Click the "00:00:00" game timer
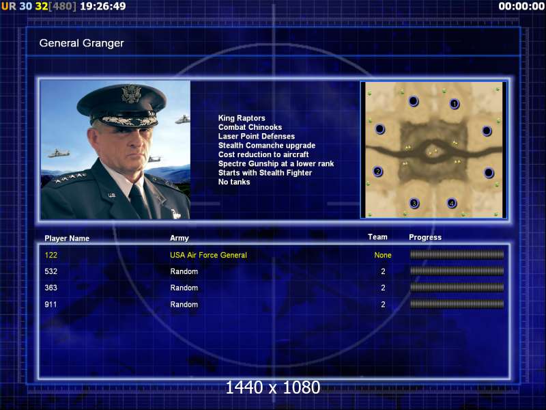 click(x=521, y=6)
